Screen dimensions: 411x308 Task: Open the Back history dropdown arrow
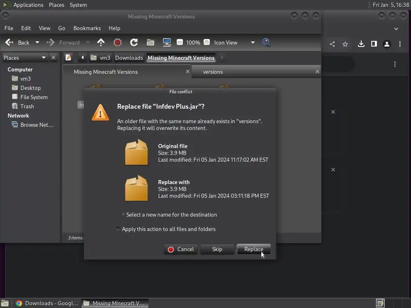[37, 43]
